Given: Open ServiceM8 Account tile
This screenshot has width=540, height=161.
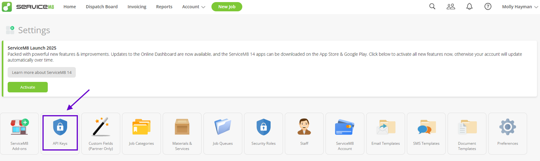Looking at the screenshot, I should (345, 134).
